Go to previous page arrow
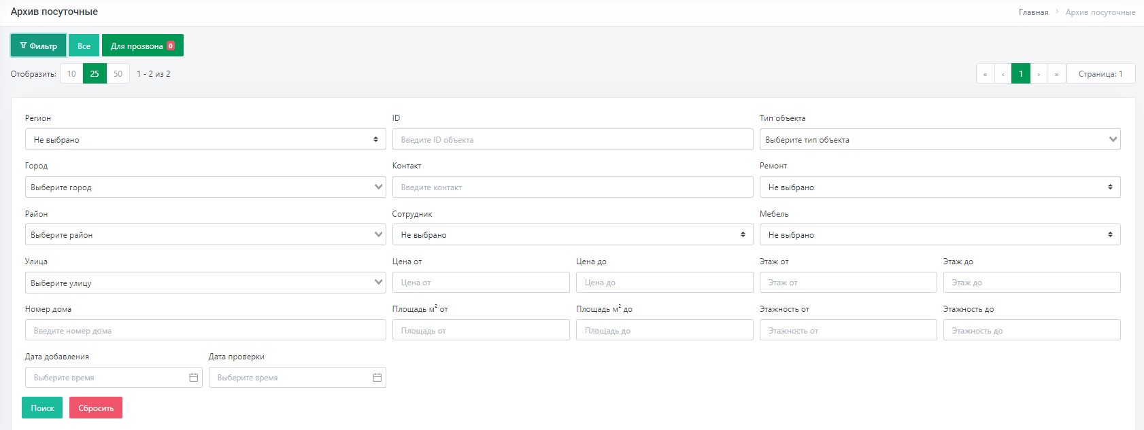The image size is (1144, 430). point(1003,73)
